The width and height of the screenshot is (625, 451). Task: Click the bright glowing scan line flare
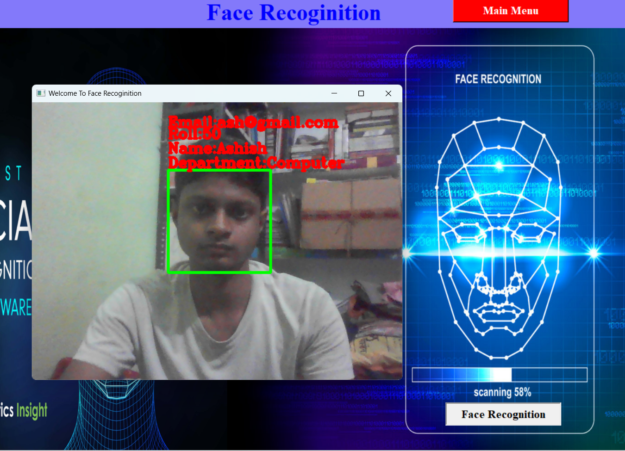pyautogui.click(x=594, y=253)
